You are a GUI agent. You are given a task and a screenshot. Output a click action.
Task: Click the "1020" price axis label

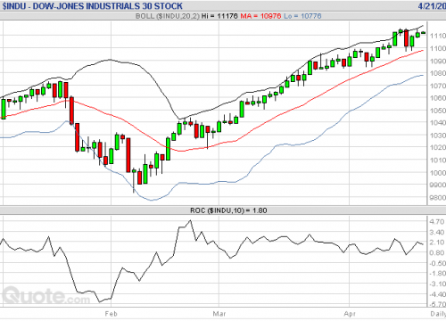click(x=438, y=148)
